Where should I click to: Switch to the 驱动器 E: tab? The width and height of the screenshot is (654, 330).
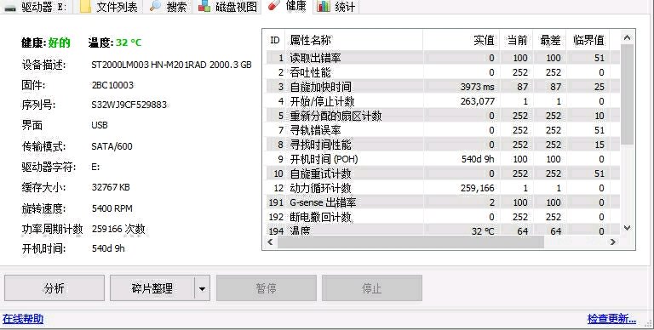[x=37, y=7]
